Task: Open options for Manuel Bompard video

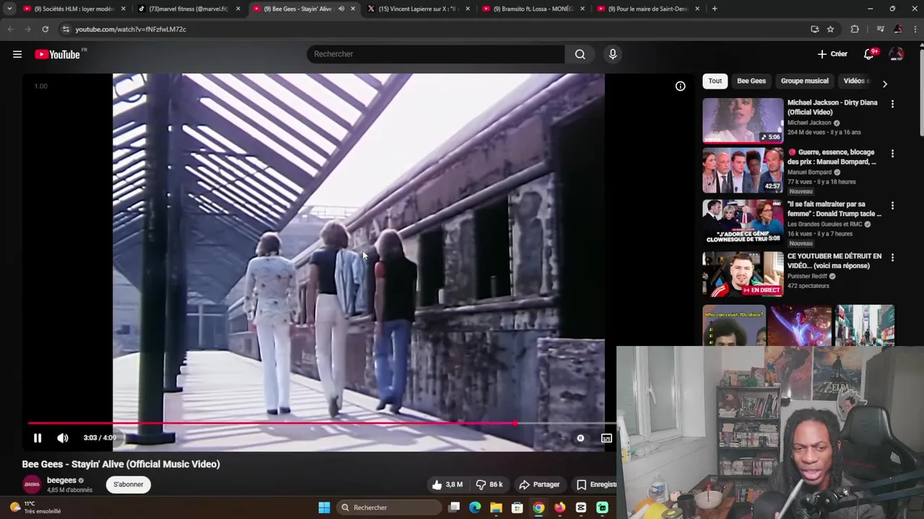Action: pos(892,154)
